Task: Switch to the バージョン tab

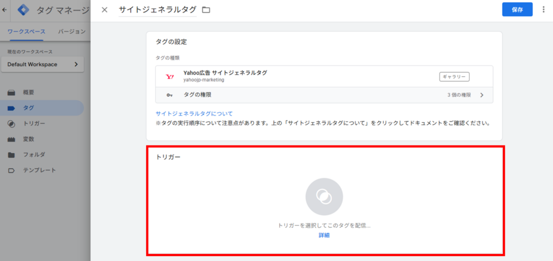Action: coord(72,32)
